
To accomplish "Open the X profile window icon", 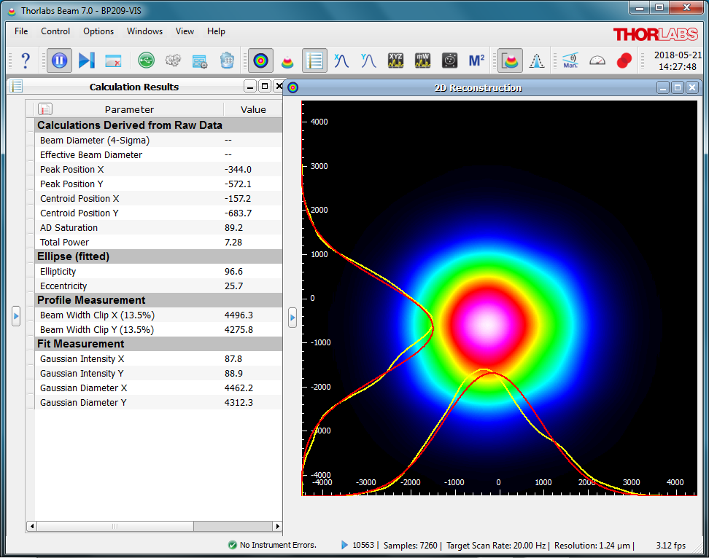I will tap(341, 60).
